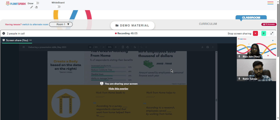
Task: Click the Recording 46:05 indicator
Action: (x=126, y=33)
